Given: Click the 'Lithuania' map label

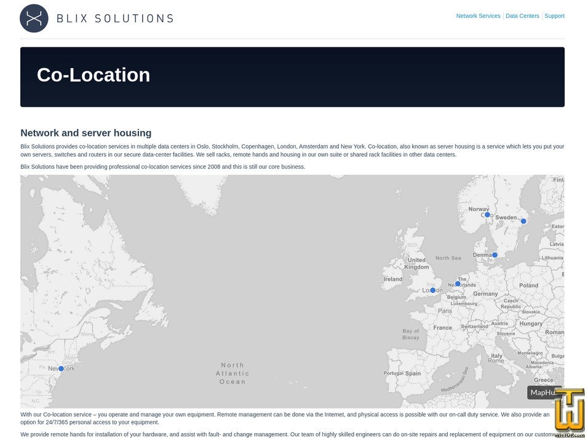Looking at the screenshot, I should coord(552,258).
